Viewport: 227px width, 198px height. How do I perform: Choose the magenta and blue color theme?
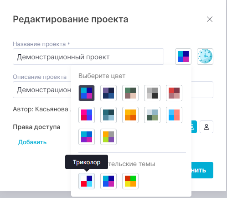[87, 115]
